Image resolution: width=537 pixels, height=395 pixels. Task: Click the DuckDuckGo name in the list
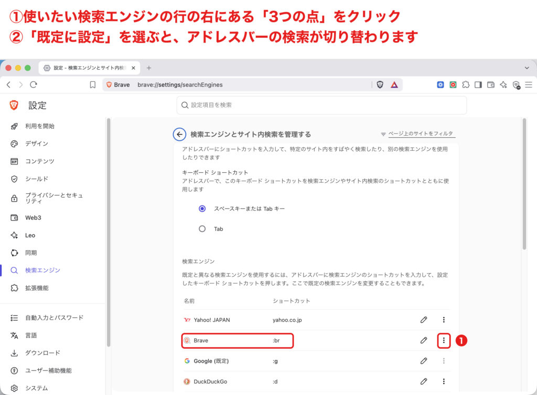(x=210, y=382)
